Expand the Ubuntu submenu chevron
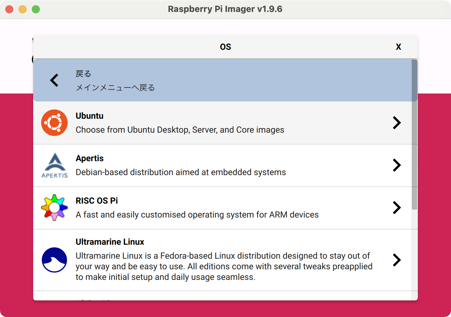451x317 pixels. [x=397, y=123]
